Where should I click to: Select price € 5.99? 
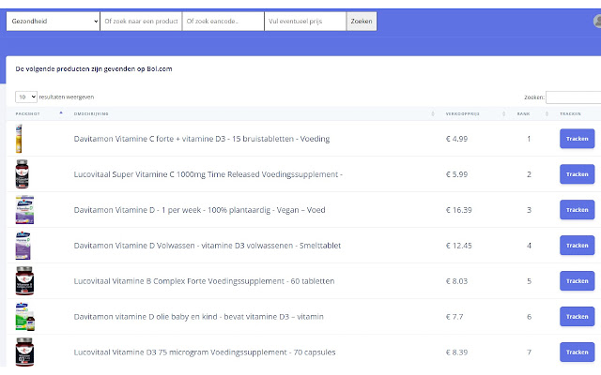pyautogui.click(x=456, y=174)
